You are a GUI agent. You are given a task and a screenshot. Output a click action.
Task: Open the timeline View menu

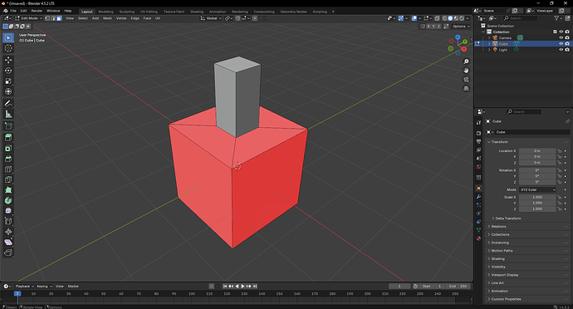tap(60, 287)
